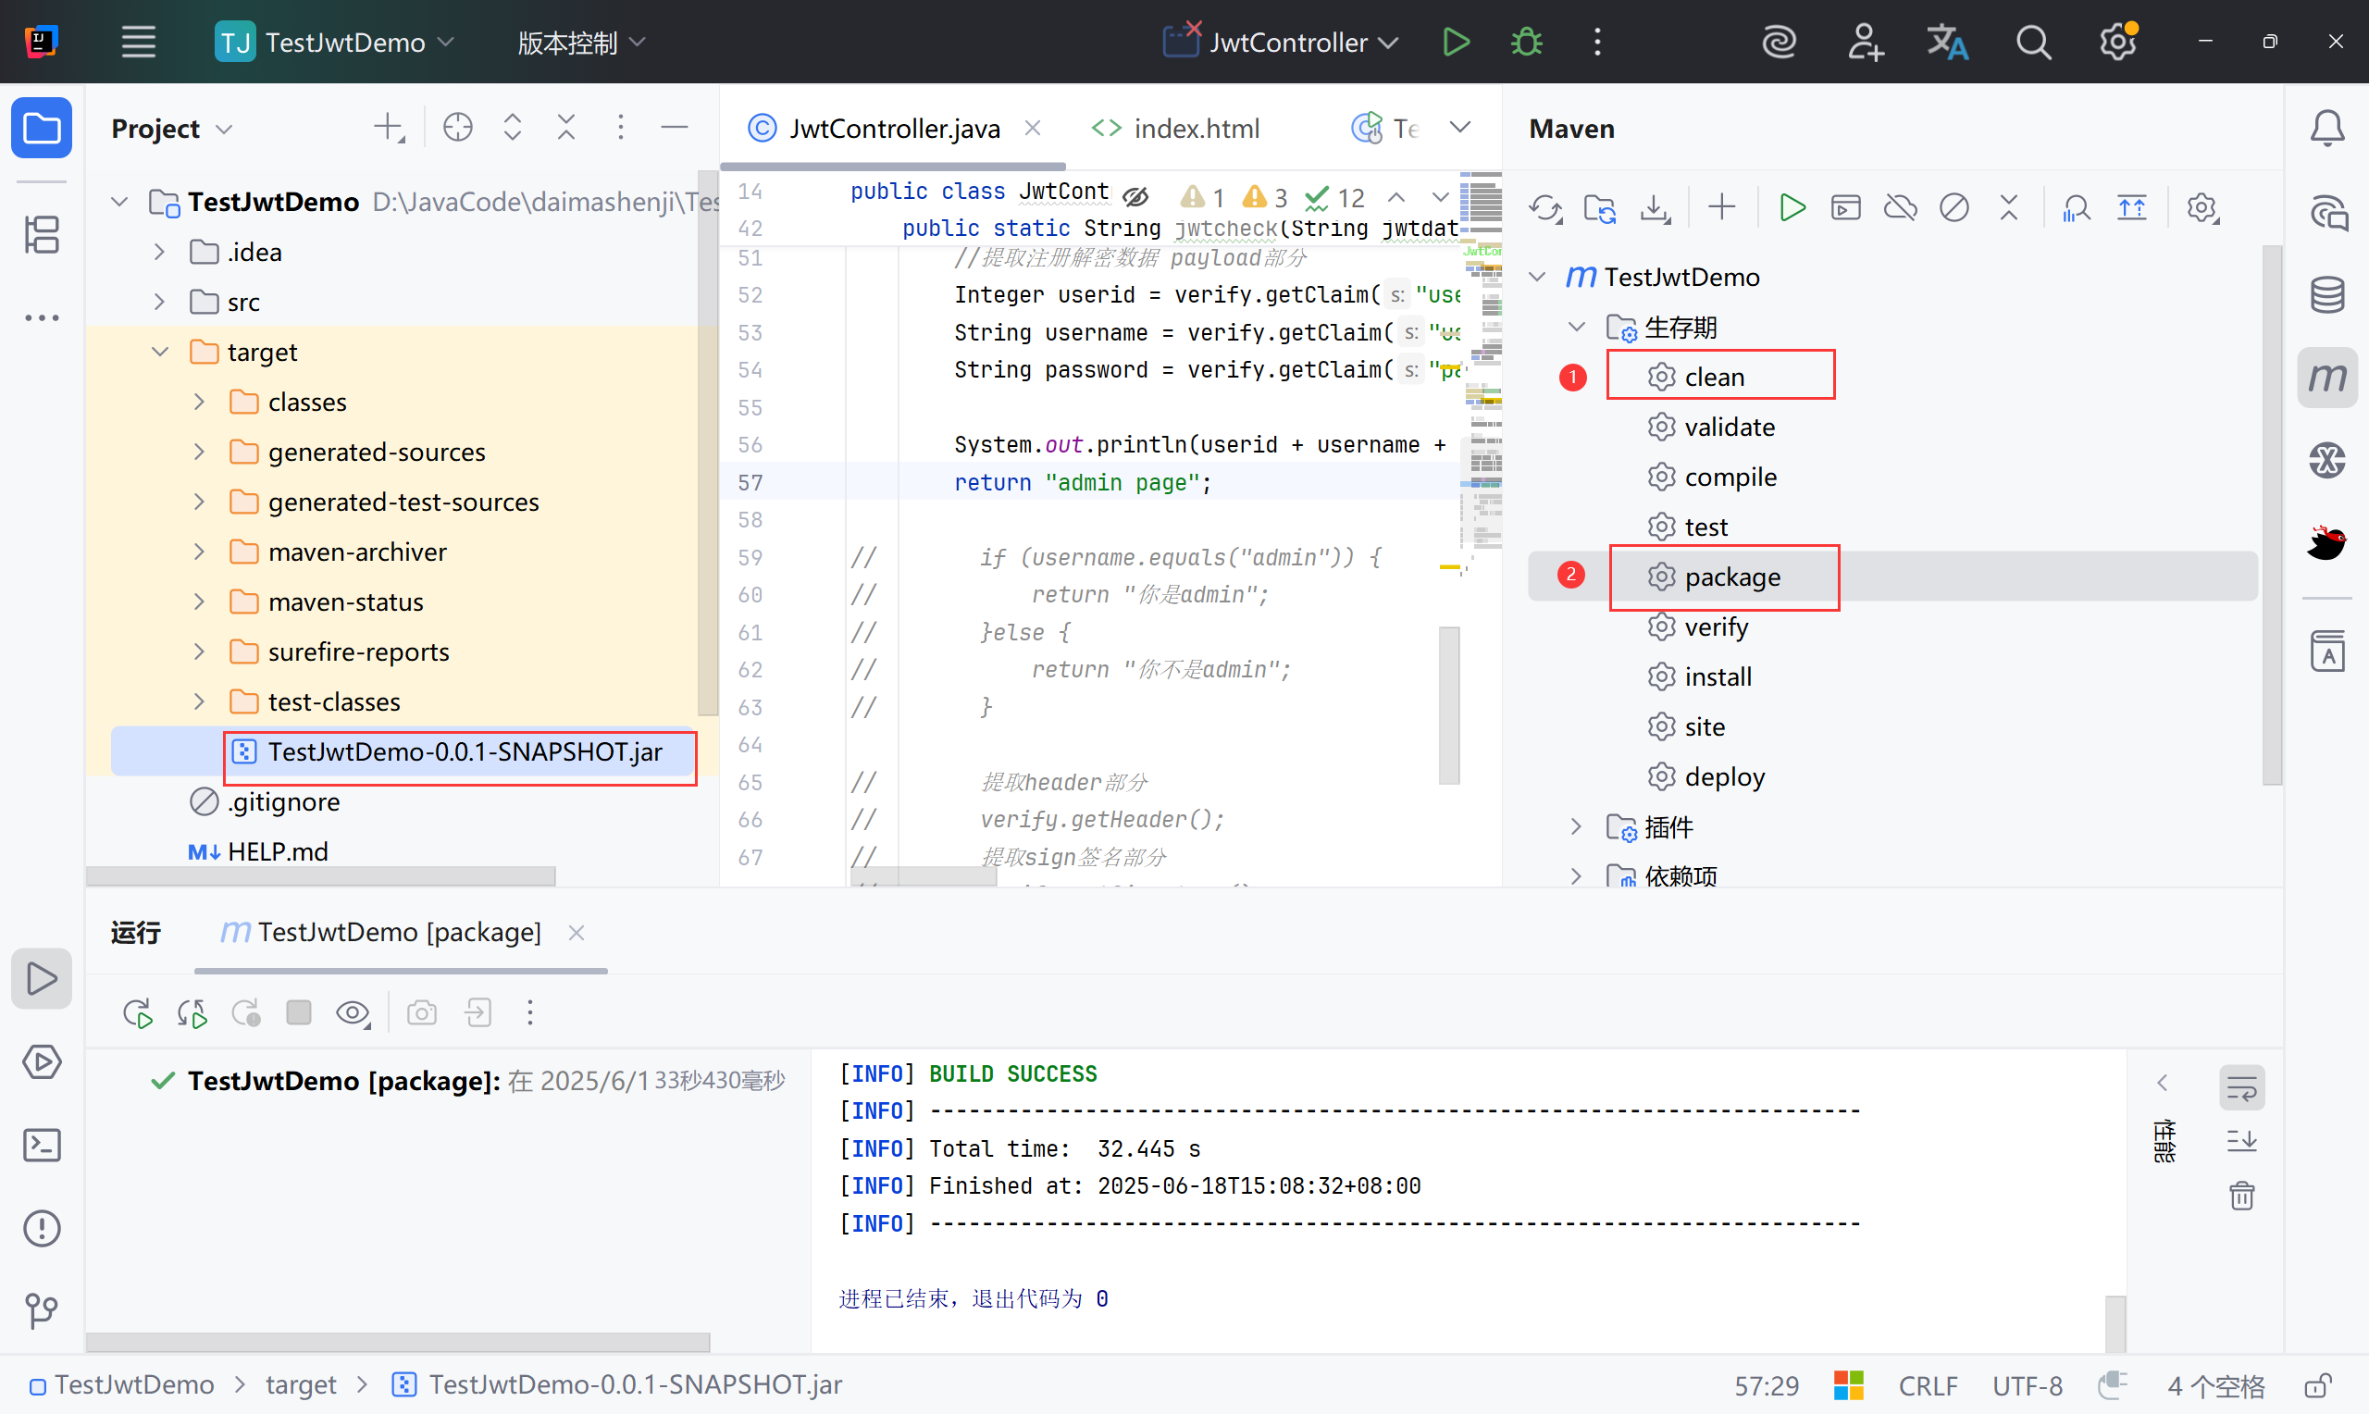Viewport: 2369px width, 1414px height.
Task: Expand the src folder
Action: pyautogui.click(x=160, y=302)
